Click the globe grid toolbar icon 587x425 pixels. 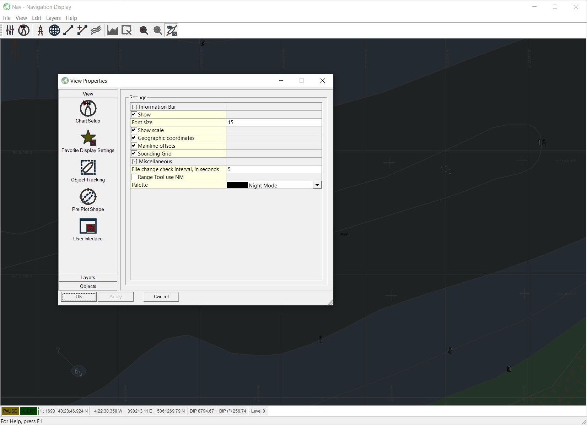pyautogui.click(x=54, y=31)
